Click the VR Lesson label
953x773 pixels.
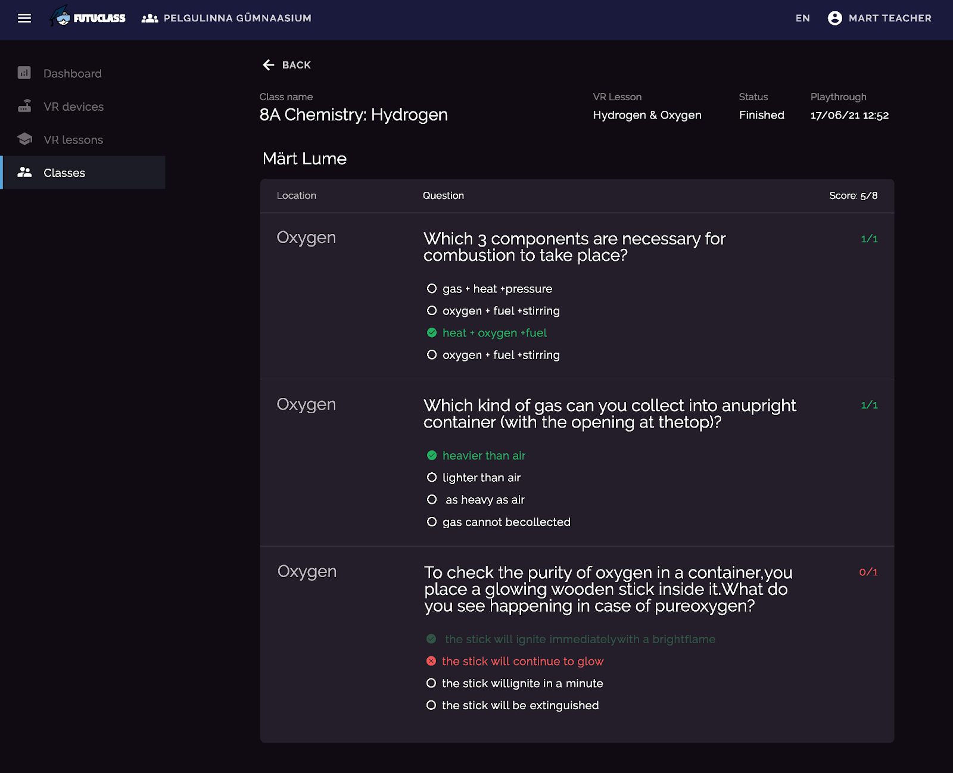click(617, 96)
